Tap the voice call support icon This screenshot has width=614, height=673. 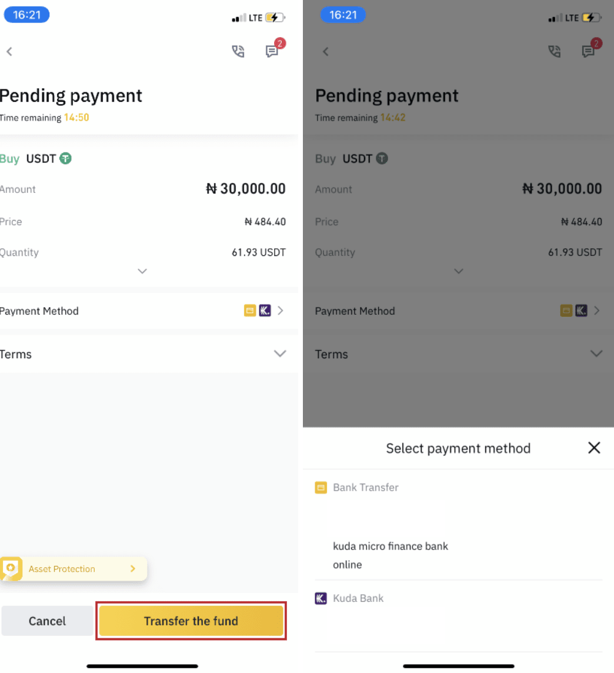click(238, 52)
